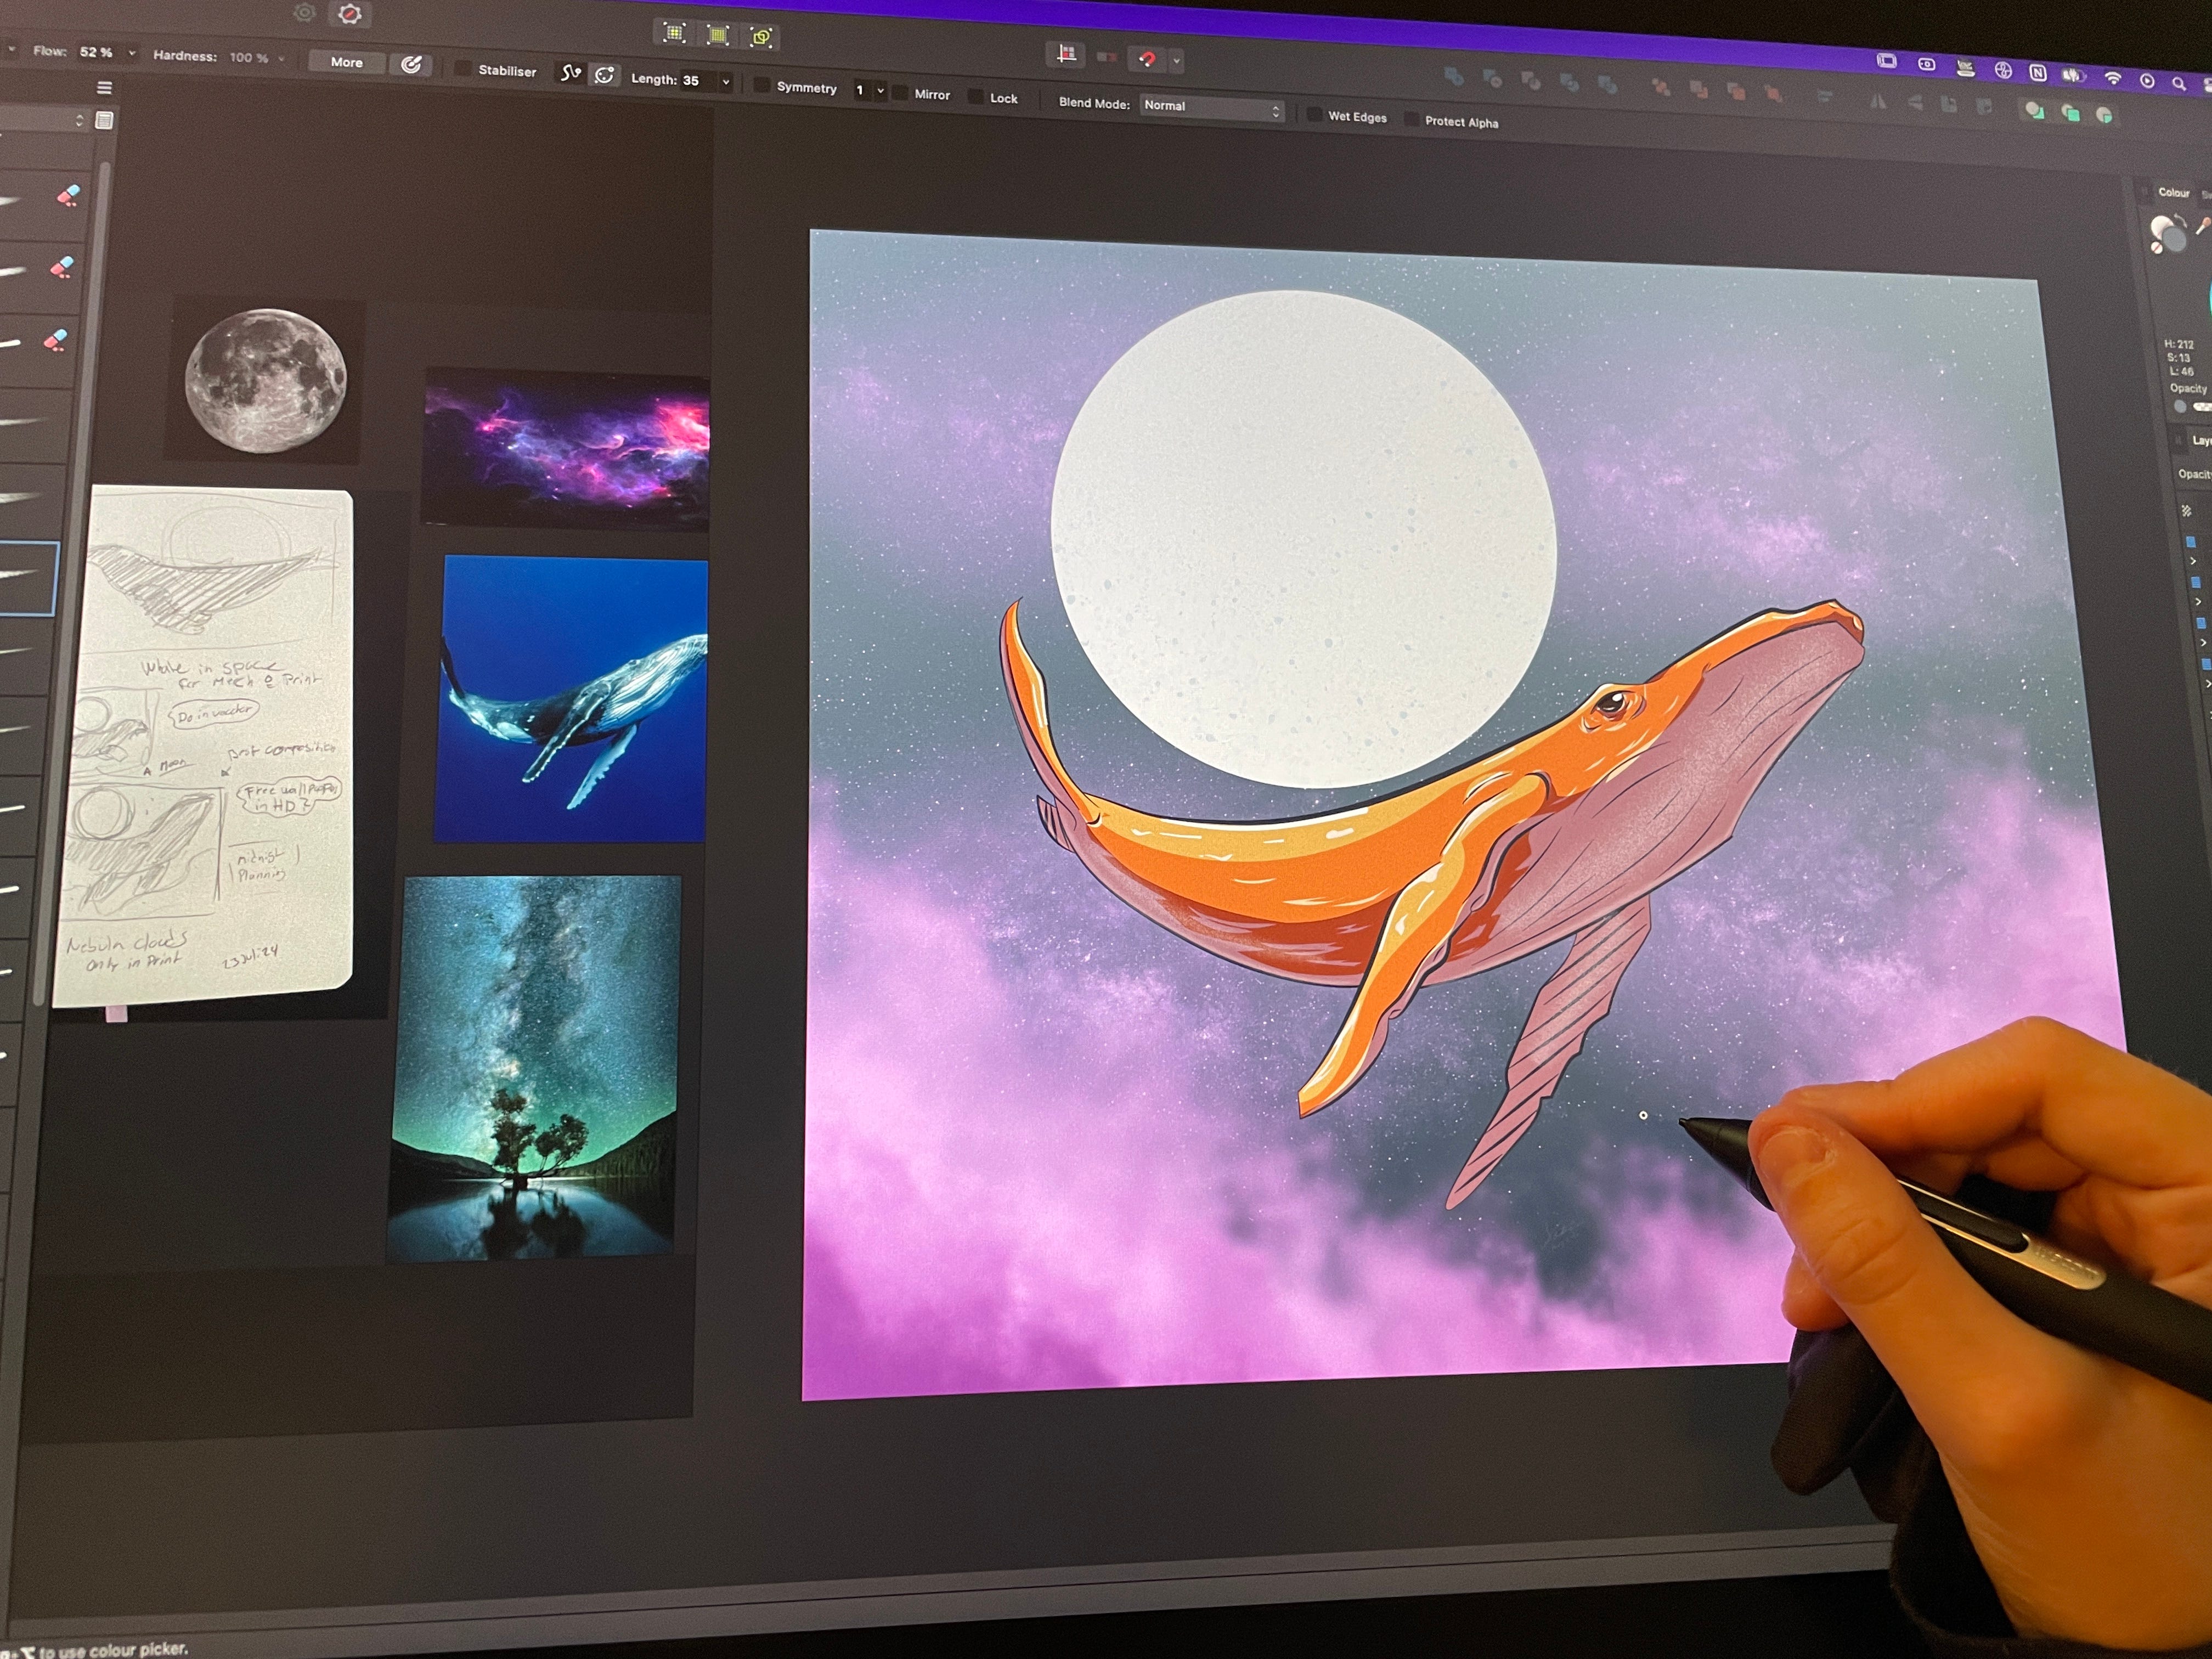Image resolution: width=2212 pixels, height=1659 pixels.
Task: Click the Flow value 52 %
Action: [x=96, y=52]
